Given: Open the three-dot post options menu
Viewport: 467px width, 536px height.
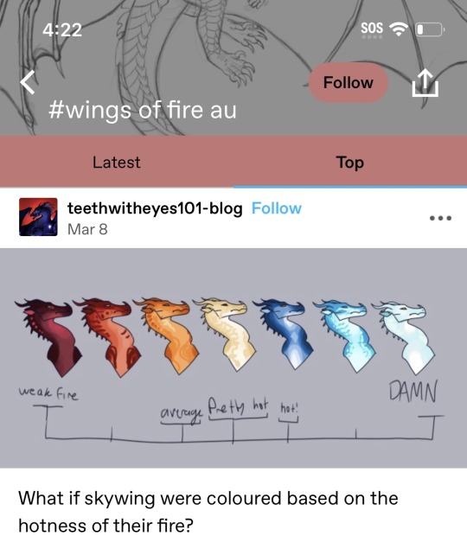Looking at the screenshot, I should pyautogui.click(x=440, y=218).
